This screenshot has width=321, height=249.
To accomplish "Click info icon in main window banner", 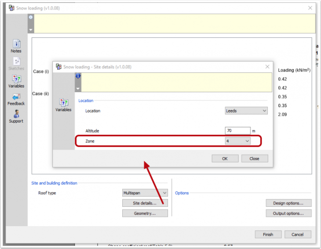I will click(30, 17).
